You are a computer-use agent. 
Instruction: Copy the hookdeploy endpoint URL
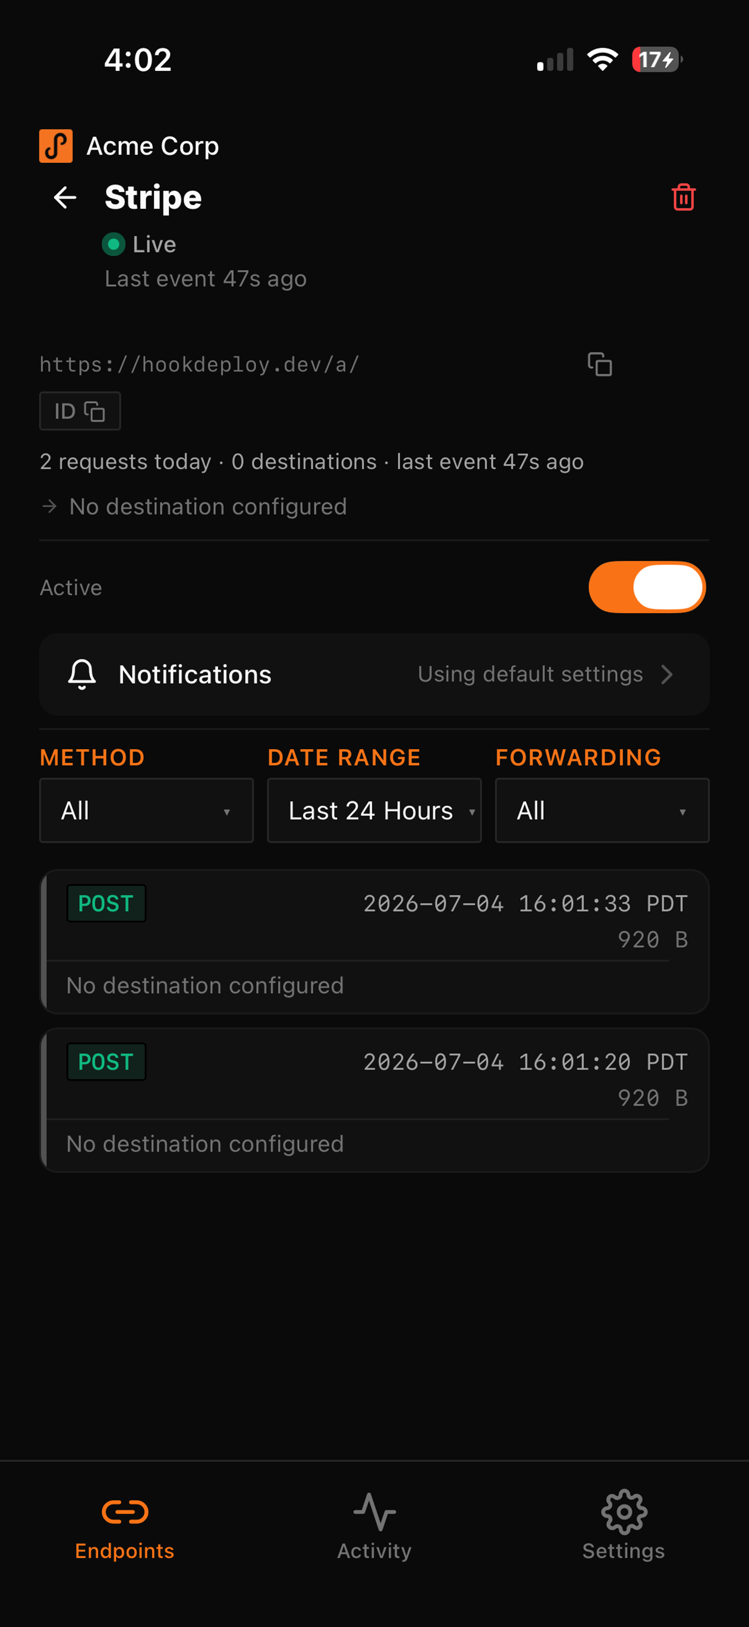point(599,365)
